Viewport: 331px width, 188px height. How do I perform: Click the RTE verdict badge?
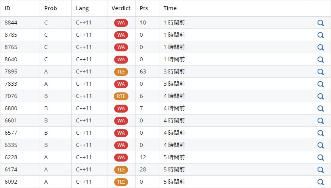tap(121, 96)
